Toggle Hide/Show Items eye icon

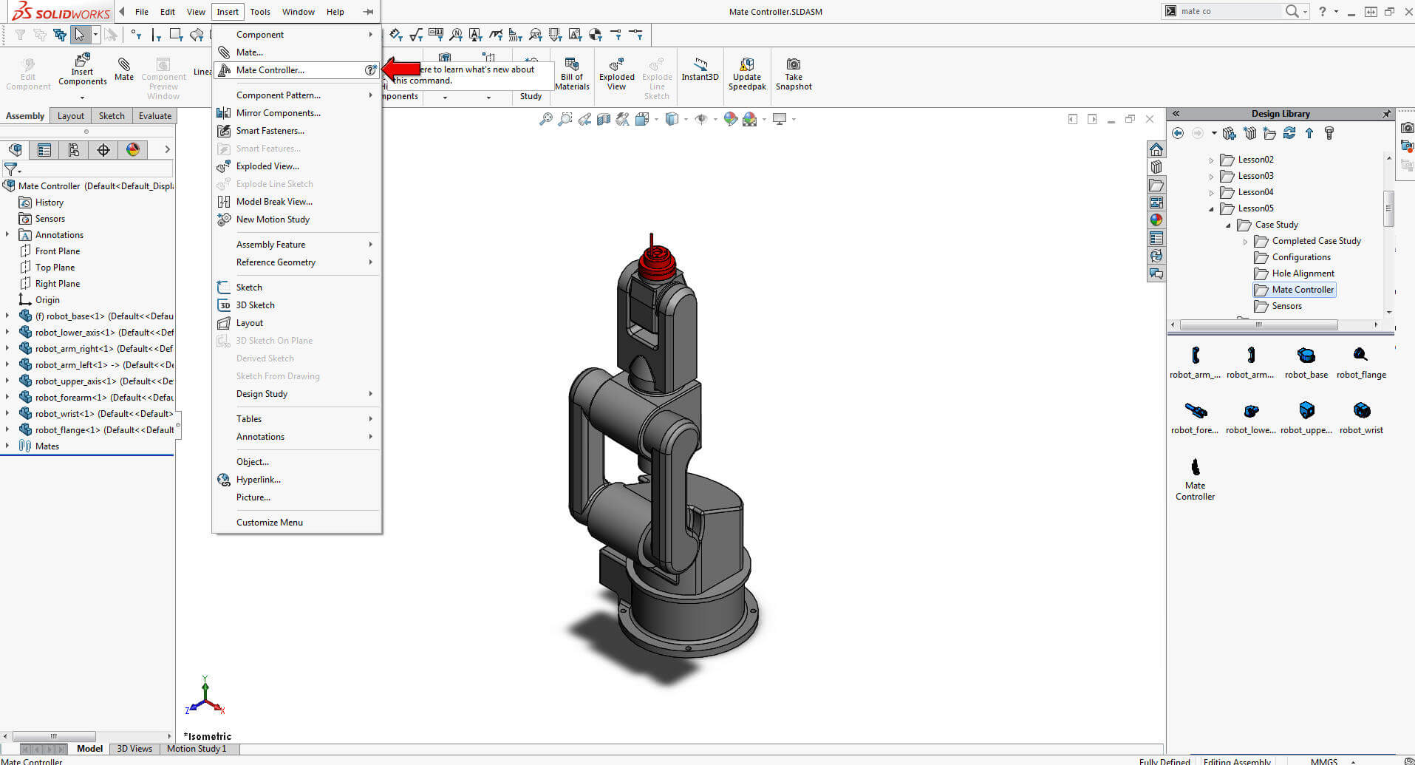702,119
